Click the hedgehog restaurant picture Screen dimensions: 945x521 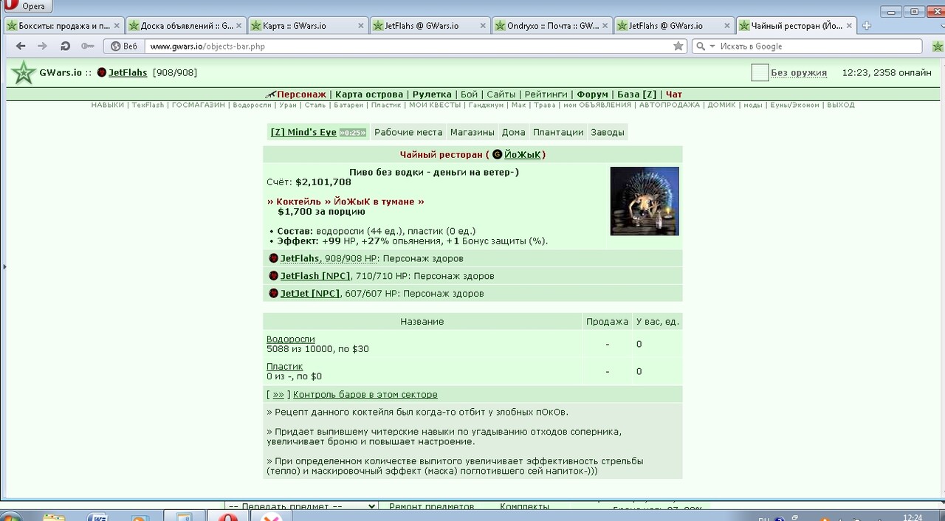645,201
